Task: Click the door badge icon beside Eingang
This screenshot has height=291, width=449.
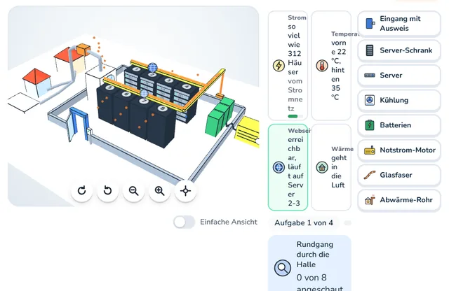Action: 370,23
